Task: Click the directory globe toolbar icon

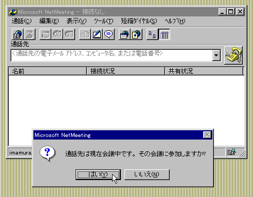Action: click(18, 34)
